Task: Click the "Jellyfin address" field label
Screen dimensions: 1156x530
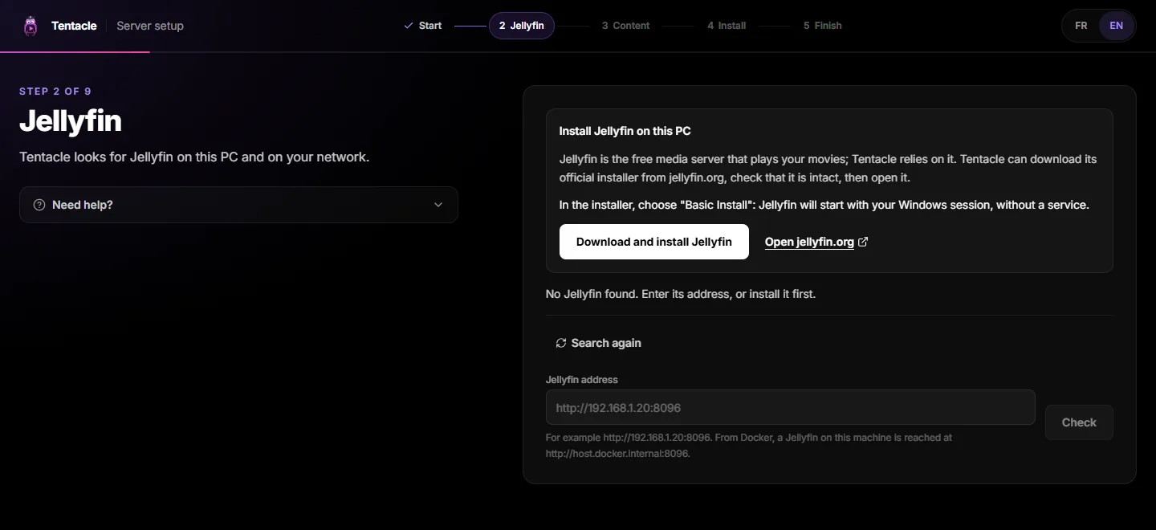Action: coord(582,380)
